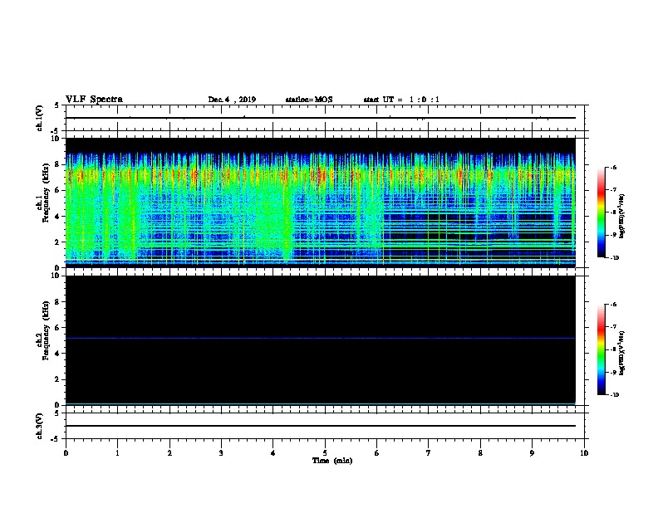
Task: Click the "start UT = 1 : 0 : 1" text
Action: [x=401, y=100]
